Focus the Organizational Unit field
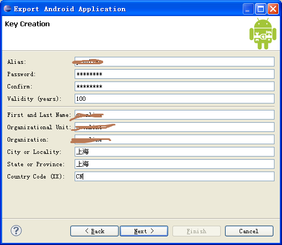282x245 pixels. tap(175, 127)
